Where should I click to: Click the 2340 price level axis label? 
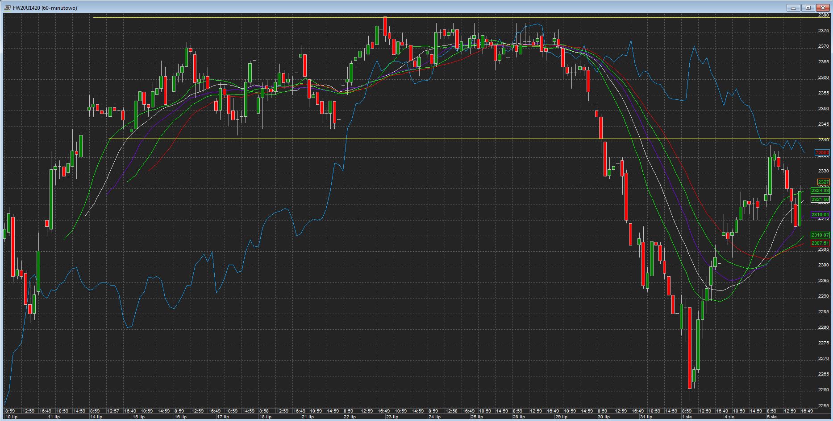(824, 140)
